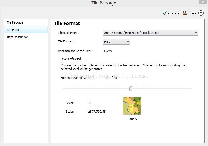
Task: Click the Share package icon
Action: coord(185,13)
